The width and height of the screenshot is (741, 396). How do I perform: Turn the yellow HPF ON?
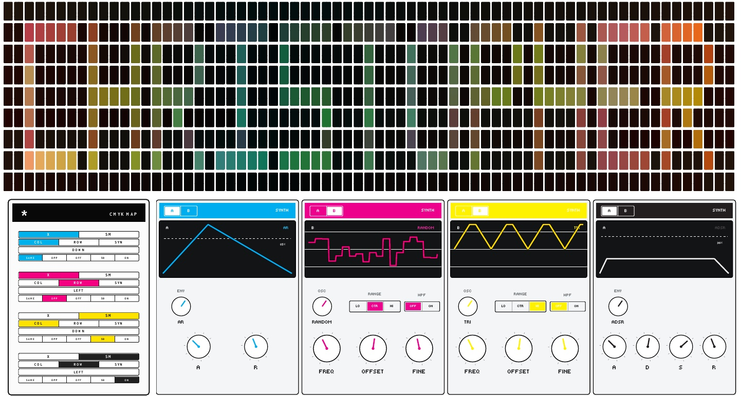point(577,306)
